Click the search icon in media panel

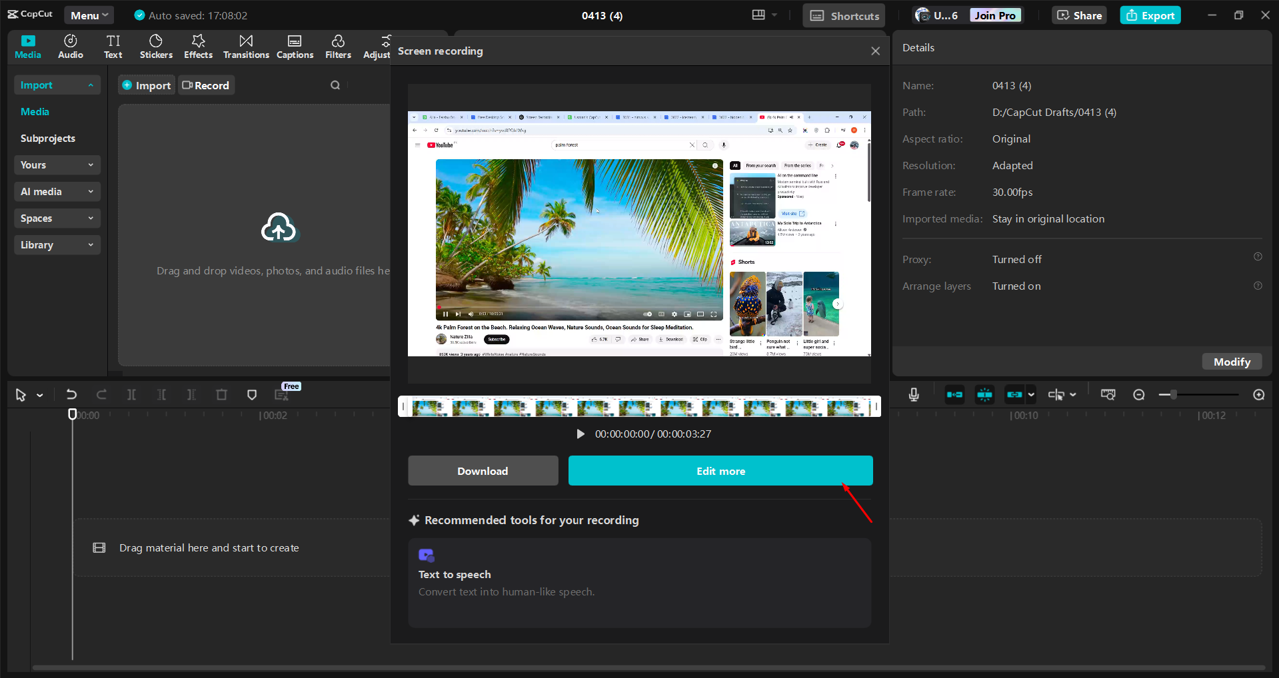tap(335, 85)
